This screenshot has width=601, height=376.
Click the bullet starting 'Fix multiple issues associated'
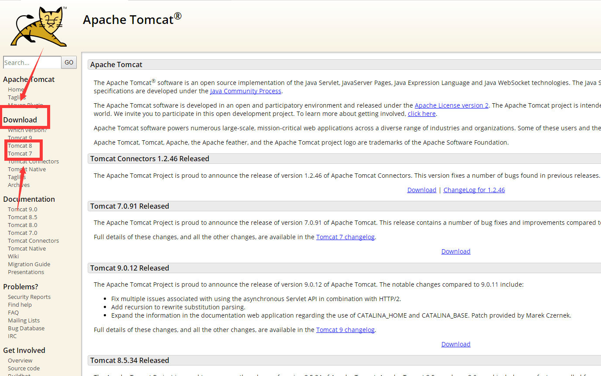pos(256,299)
